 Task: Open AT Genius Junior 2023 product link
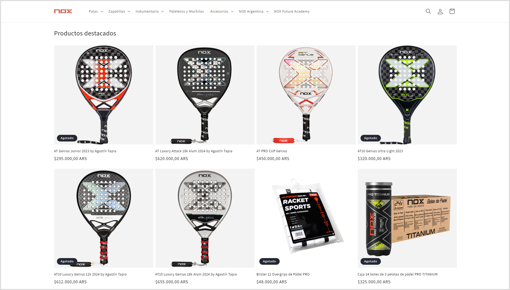click(x=85, y=151)
